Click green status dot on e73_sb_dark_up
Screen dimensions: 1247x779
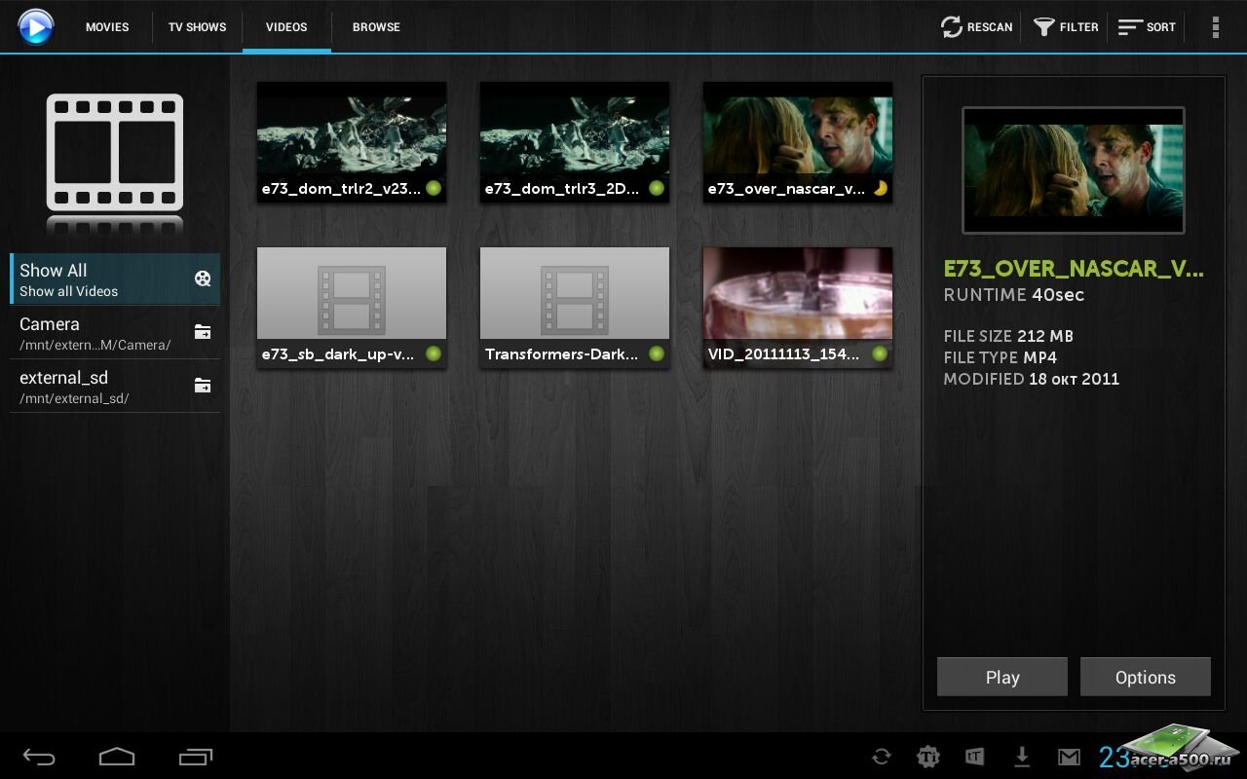tap(434, 353)
